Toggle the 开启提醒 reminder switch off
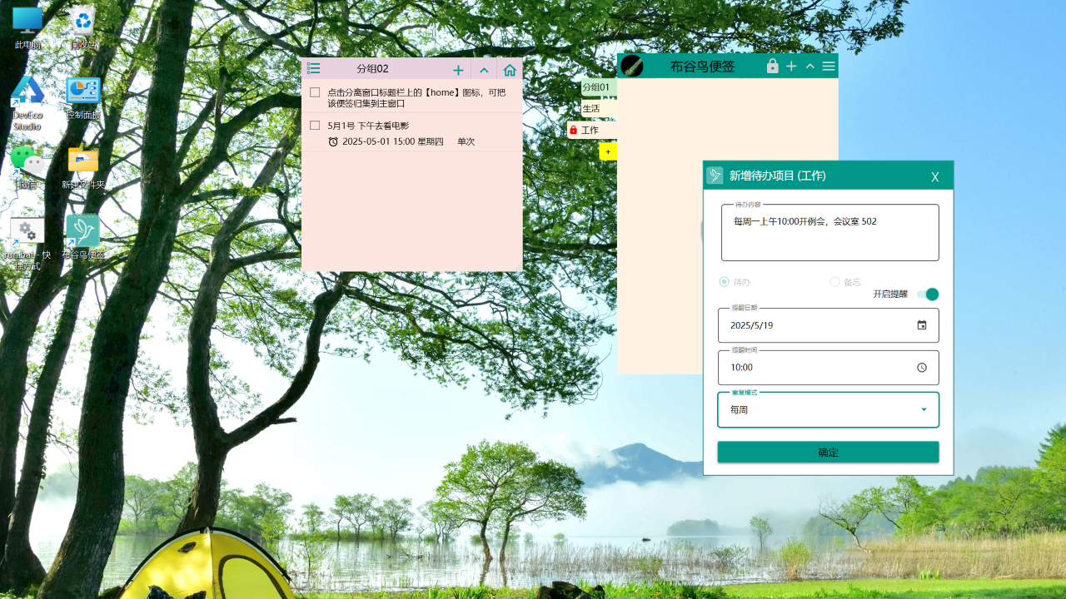 click(928, 295)
